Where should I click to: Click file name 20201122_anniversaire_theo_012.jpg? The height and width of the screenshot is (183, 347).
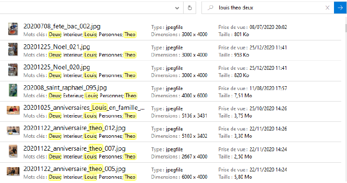[x=74, y=128]
